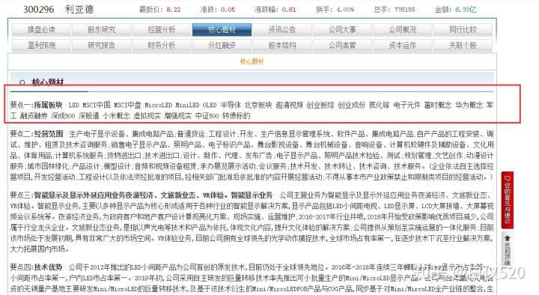Click the 北京板块 sector tag

[258, 105]
